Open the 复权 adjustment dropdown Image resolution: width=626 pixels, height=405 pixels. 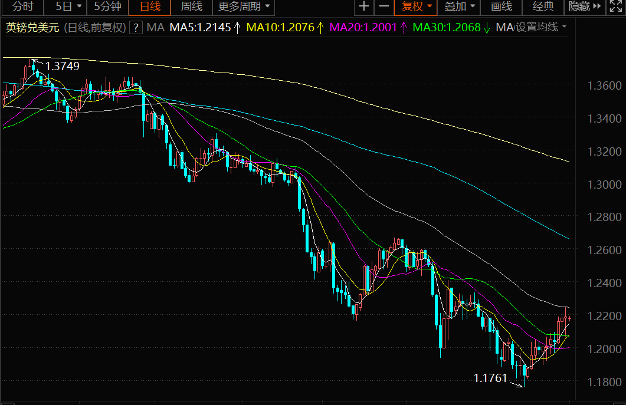[416, 6]
